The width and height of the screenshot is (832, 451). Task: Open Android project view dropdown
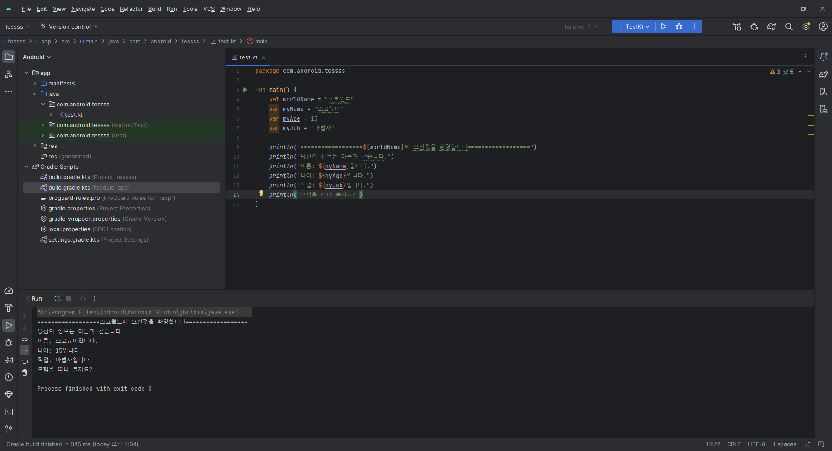coord(37,57)
